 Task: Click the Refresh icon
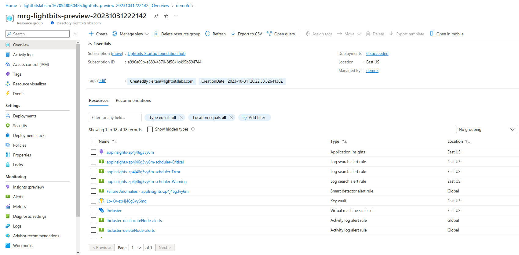(208, 34)
